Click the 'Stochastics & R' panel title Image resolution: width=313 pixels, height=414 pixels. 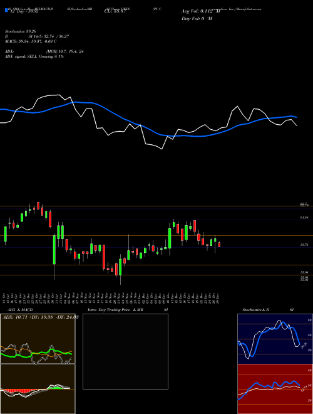255,310
